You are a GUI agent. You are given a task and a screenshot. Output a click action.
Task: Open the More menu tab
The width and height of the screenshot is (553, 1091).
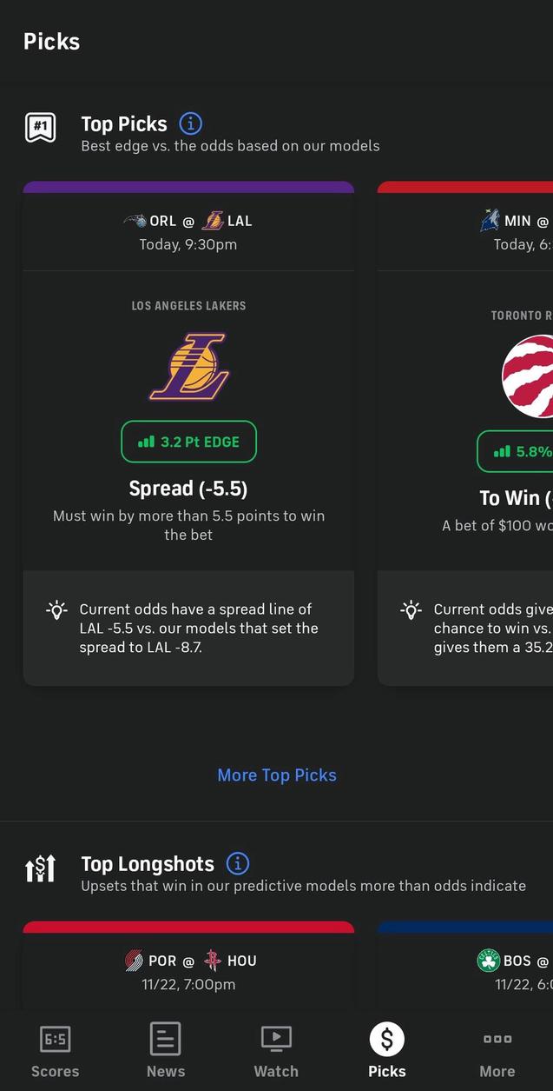pos(497,1050)
